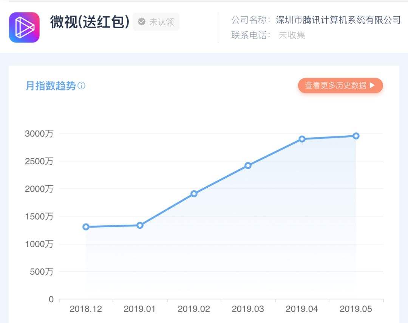The height and width of the screenshot is (323, 408).
Task: Select the 2019.05 data point on chart
Action: pos(356,136)
